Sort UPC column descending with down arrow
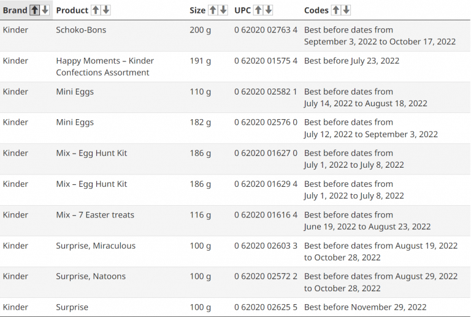Image resolution: width=471 pixels, height=317 pixels. (x=269, y=10)
